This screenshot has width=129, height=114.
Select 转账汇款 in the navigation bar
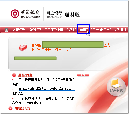[x=36, y=30]
